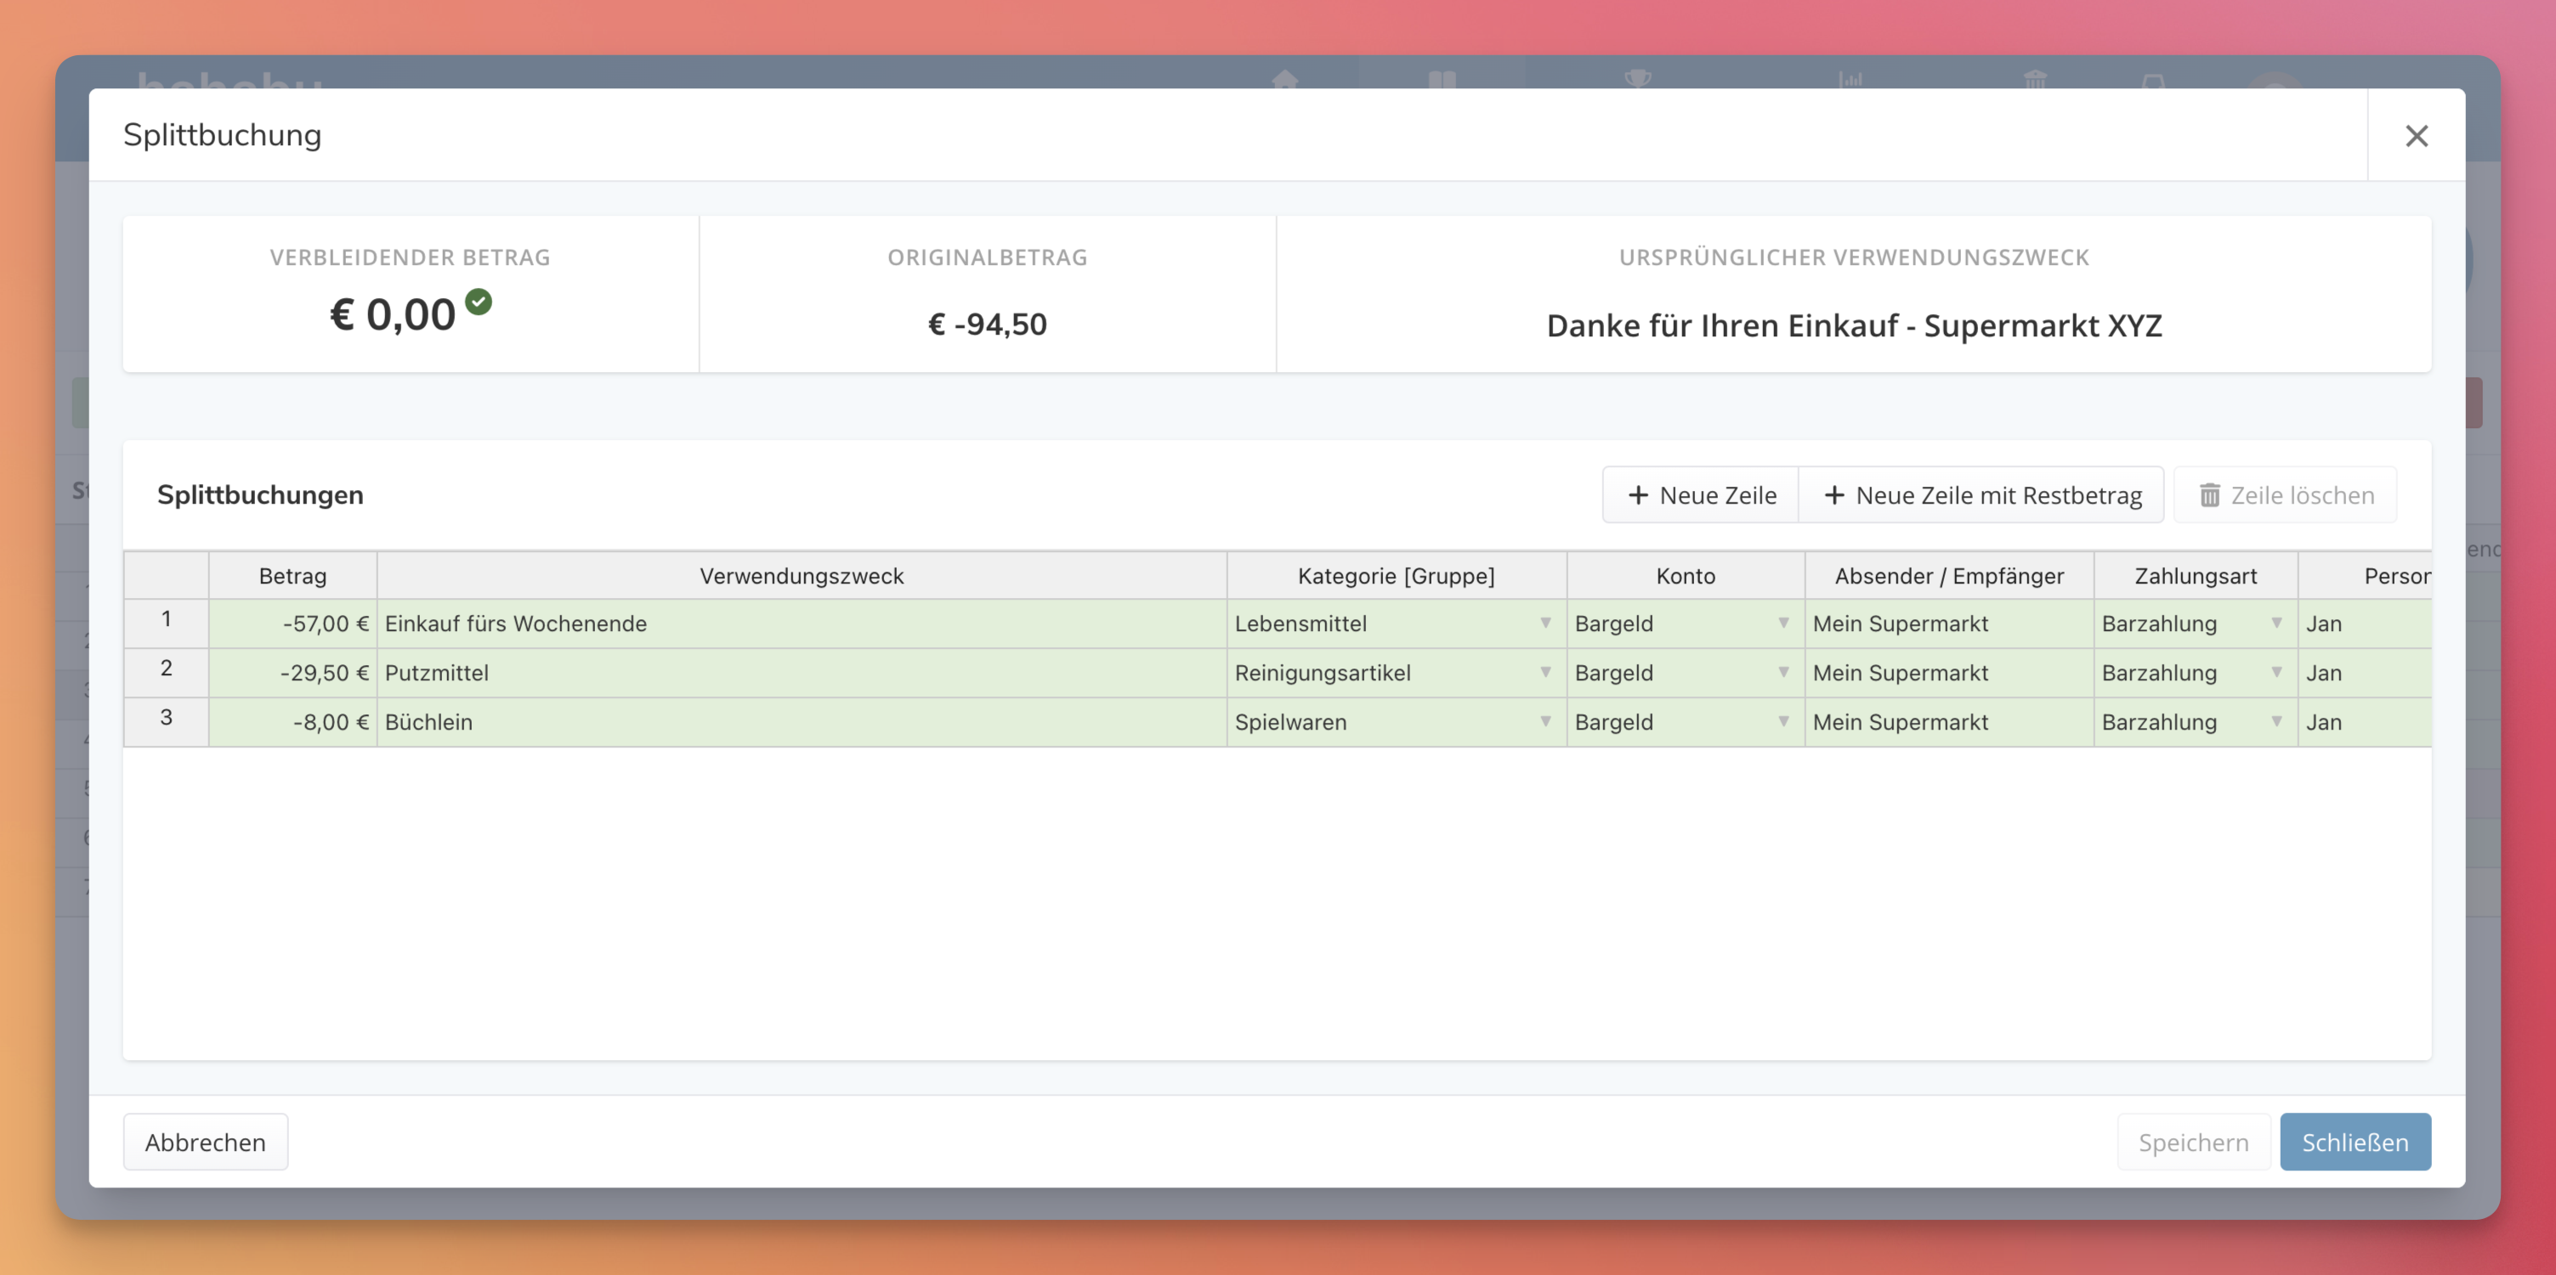Screen dimensions: 2556x1275
Task: Click the plus icon of Neue Zeile
Action: coord(1638,494)
